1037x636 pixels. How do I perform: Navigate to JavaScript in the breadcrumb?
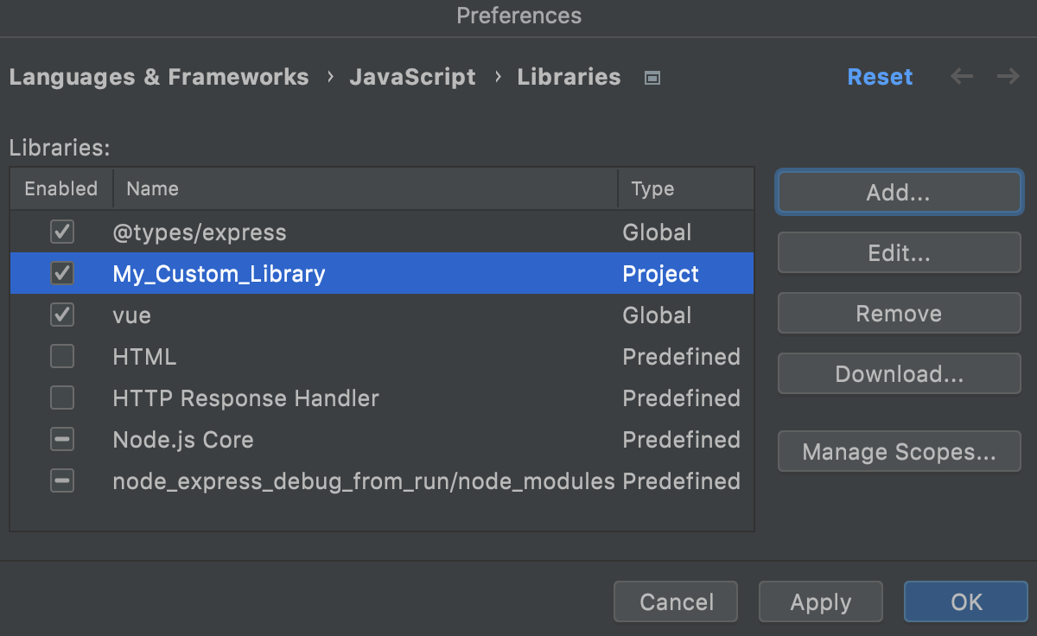pos(412,77)
